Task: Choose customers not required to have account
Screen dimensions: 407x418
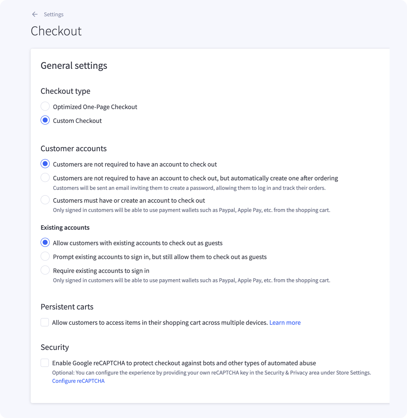Action: pyautogui.click(x=45, y=164)
